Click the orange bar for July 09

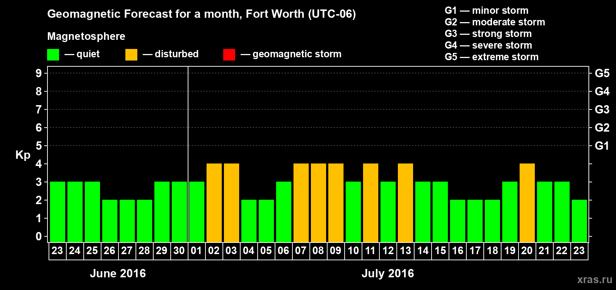336,203
